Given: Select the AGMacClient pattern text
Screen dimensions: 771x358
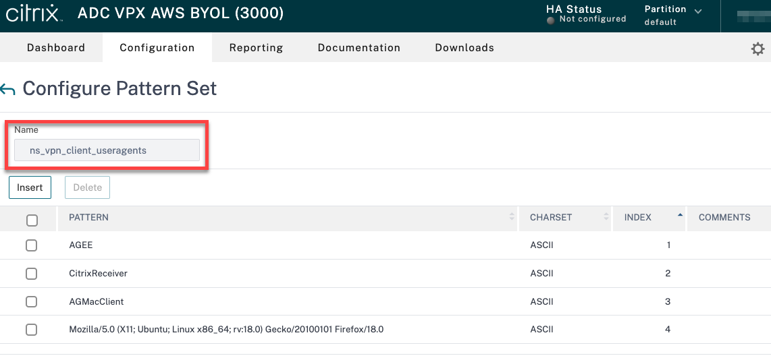Looking at the screenshot, I should 97,301.
